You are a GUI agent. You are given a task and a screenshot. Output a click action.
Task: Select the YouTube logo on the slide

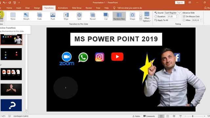[x=117, y=57]
